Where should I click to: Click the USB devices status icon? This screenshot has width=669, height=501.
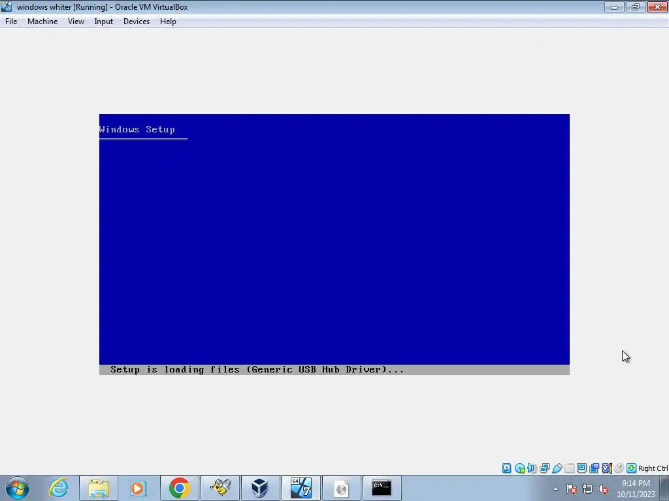point(557,468)
